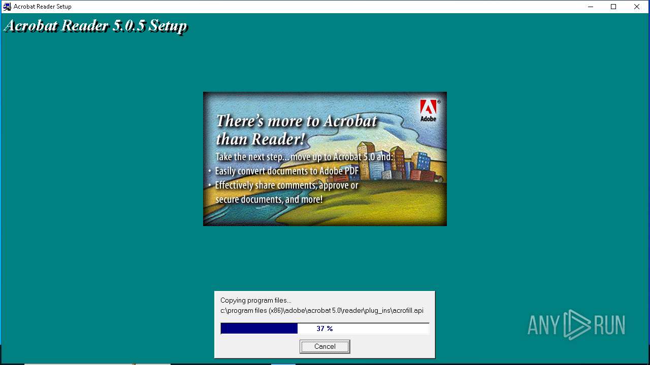Click the 37 % installation progress bar
650x365 pixels.
pos(325,328)
